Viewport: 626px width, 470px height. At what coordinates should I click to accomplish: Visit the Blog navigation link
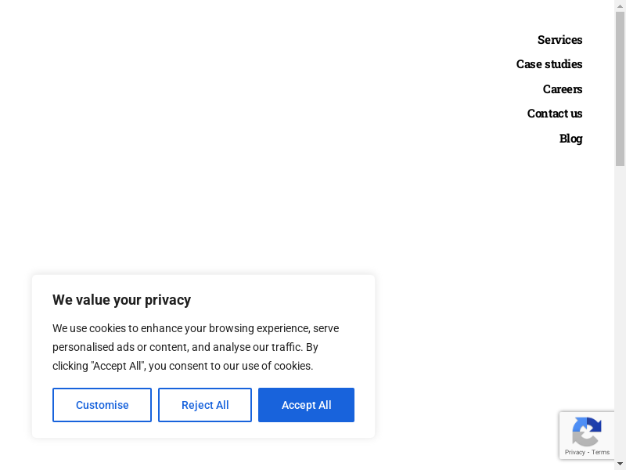(570, 139)
